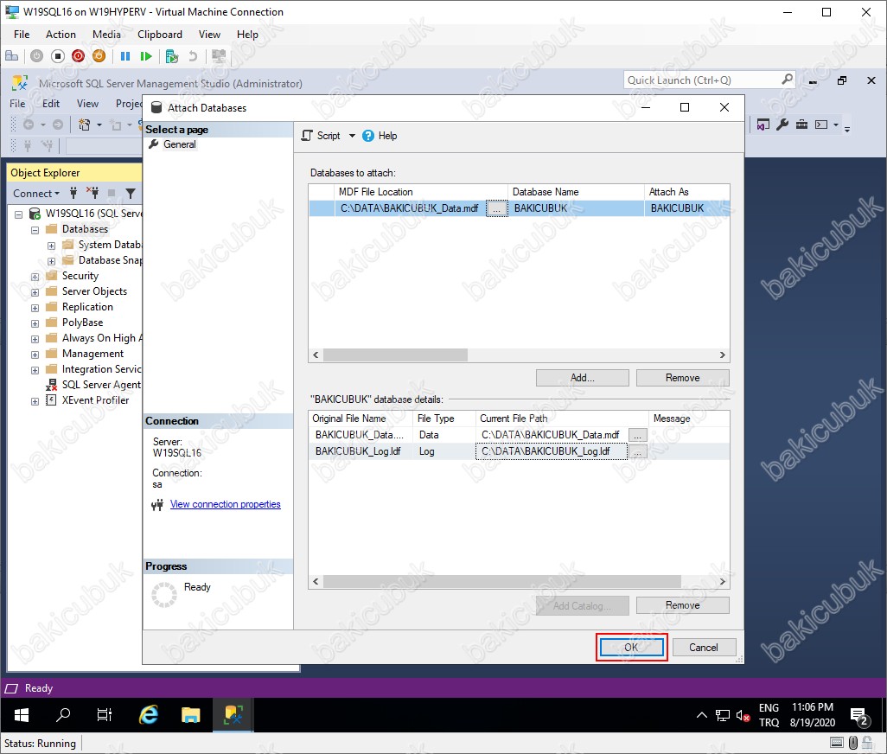Open View connection properties link
This screenshot has height=754, width=887.
(x=225, y=504)
